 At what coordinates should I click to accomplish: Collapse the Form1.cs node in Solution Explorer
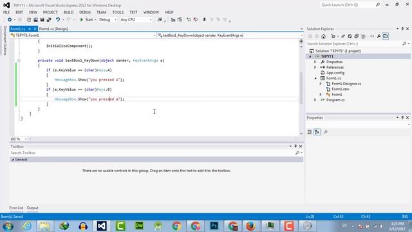315,79
